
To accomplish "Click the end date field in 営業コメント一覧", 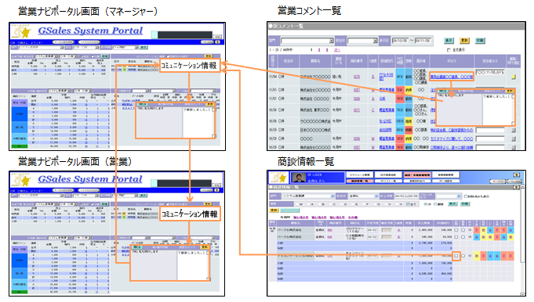I will pos(423,41).
